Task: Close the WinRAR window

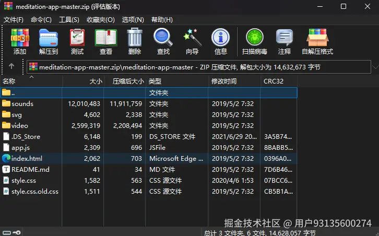Action: pyautogui.click(x=368, y=6)
